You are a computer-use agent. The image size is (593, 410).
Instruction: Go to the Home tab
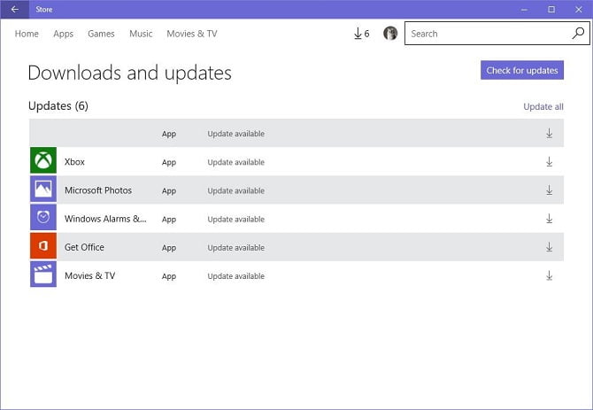[27, 34]
